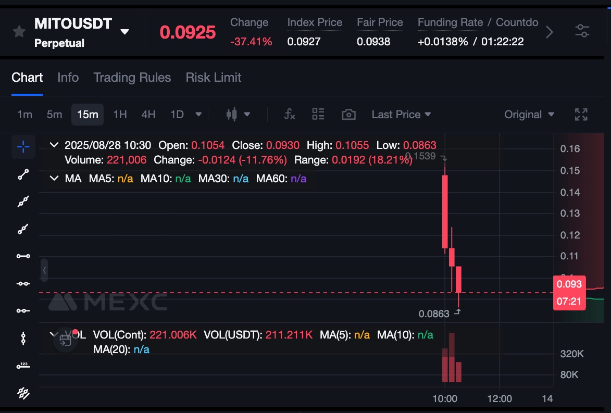
Task: Open the 1D timeframe dropdown arrow
Action: [x=198, y=115]
